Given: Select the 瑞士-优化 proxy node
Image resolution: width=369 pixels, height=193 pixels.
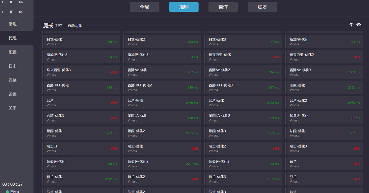Looking at the screenshot, I should [162, 148].
